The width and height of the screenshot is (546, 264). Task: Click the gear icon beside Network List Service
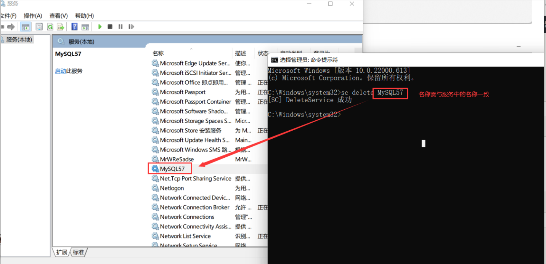tap(155, 236)
